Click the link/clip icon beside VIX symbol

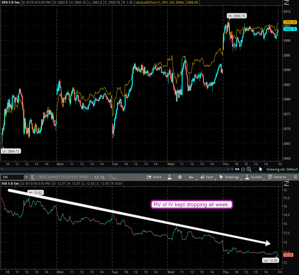click(x=33, y=177)
